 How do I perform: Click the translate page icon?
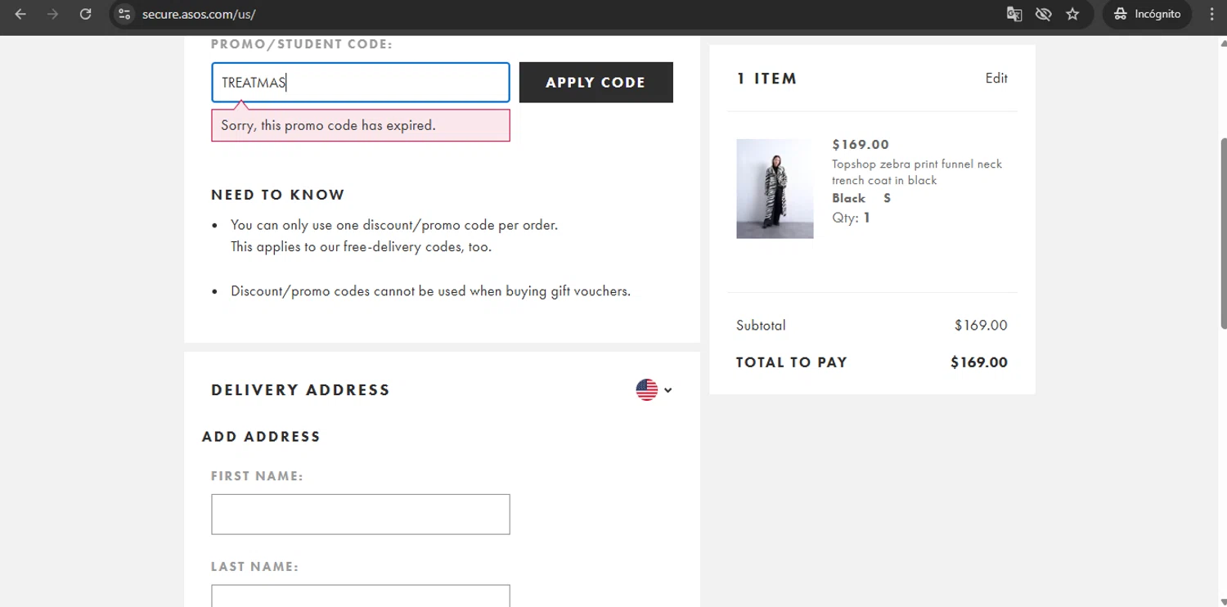click(x=1014, y=14)
